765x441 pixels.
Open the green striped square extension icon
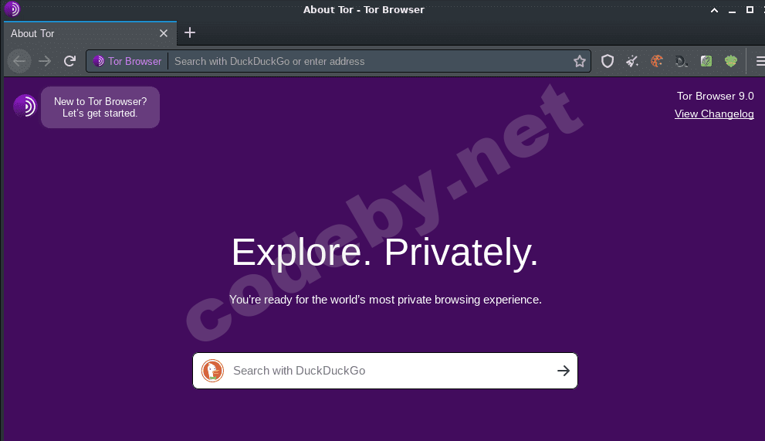click(x=706, y=61)
